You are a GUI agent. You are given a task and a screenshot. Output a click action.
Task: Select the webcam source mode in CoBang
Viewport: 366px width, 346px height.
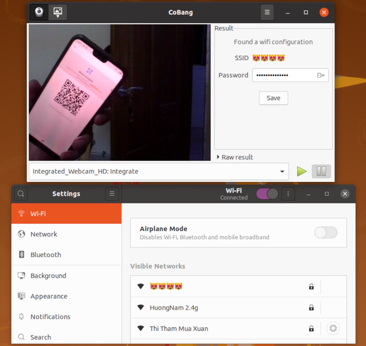pyautogui.click(x=38, y=12)
